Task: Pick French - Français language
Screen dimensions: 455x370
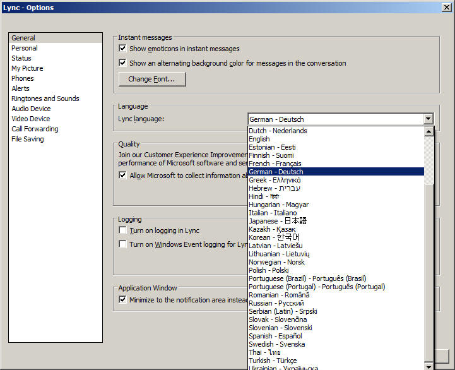Action: [336, 164]
